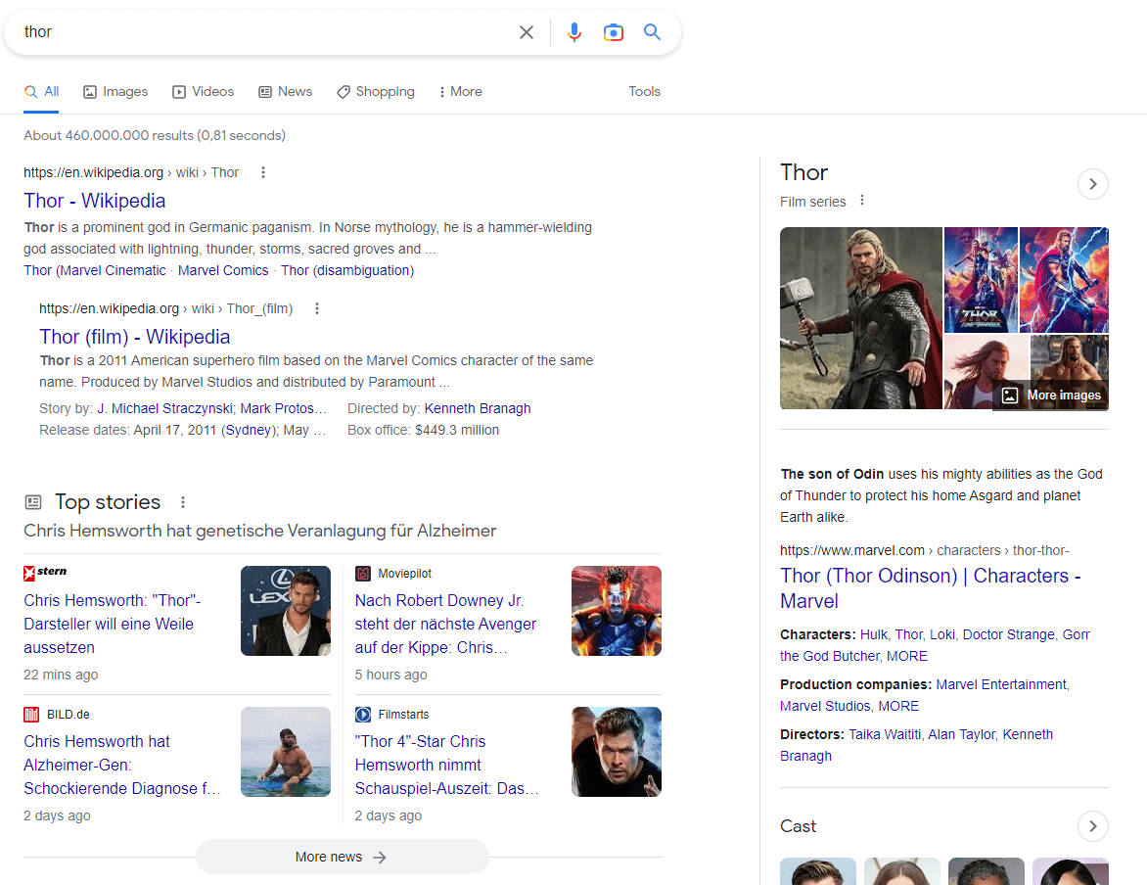Expand Thor knowledge panel with chevron button

pyautogui.click(x=1093, y=184)
